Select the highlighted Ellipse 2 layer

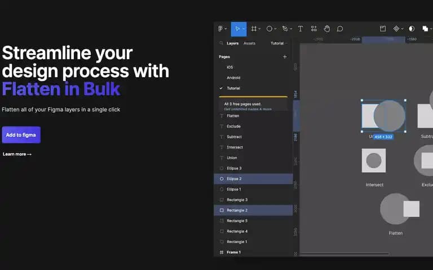(254, 179)
